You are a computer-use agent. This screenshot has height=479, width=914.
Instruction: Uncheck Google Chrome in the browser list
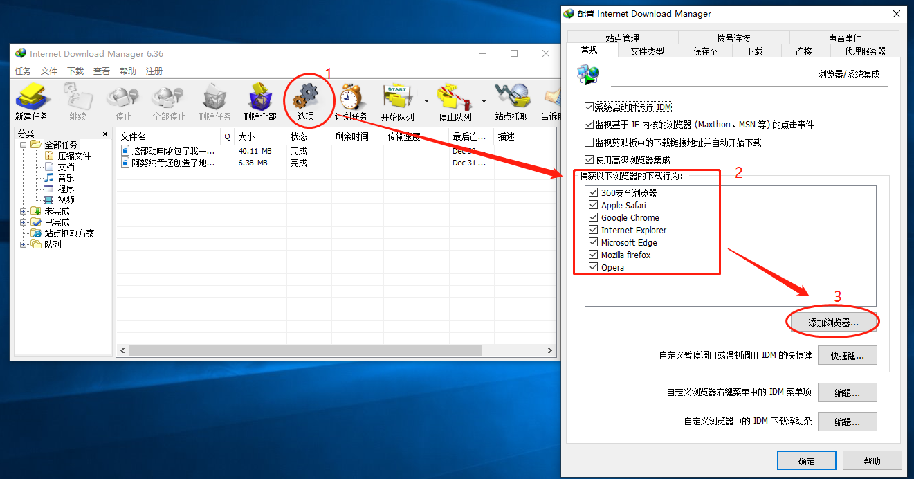[x=593, y=217]
